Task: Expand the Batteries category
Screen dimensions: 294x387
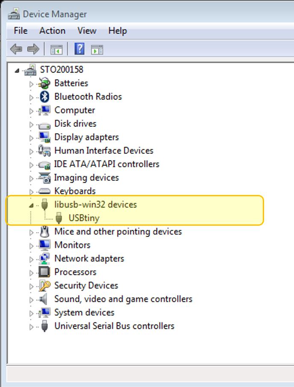Action: coord(31,84)
